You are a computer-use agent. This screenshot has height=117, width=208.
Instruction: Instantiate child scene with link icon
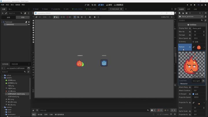click(6, 13)
